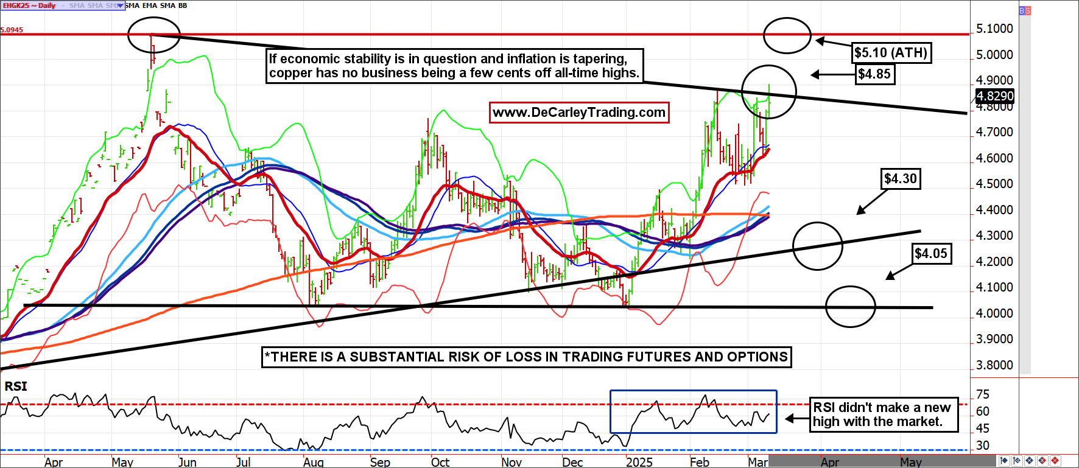The image size is (1079, 468).
Task: Select the $4.30 support annotation label
Action: pyautogui.click(x=901, y=179)
